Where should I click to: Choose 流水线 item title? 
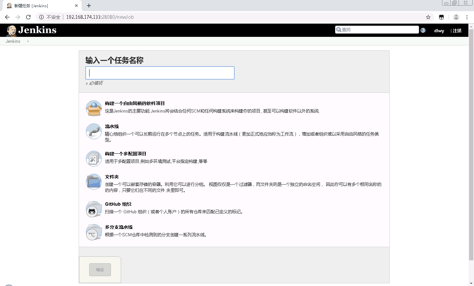[112, 126]
